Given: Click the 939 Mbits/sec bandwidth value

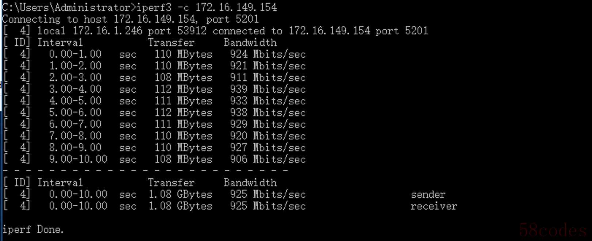Looking at the screenshot, I should coord(268,89).
